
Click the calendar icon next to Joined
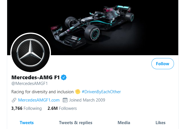(x=65, y=100)
